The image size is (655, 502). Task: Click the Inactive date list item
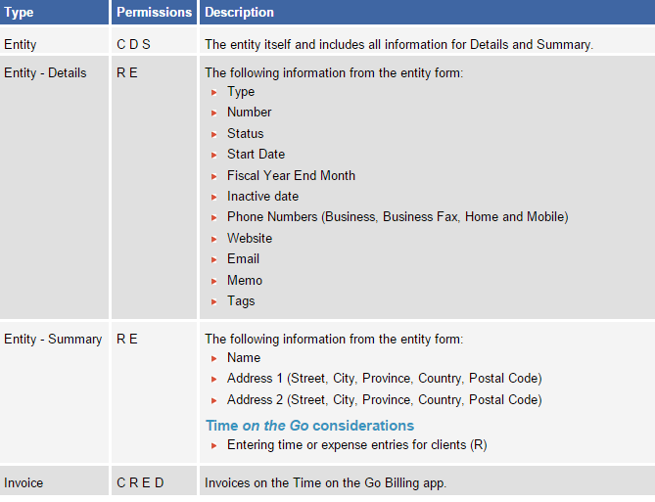tap(262, 197)
